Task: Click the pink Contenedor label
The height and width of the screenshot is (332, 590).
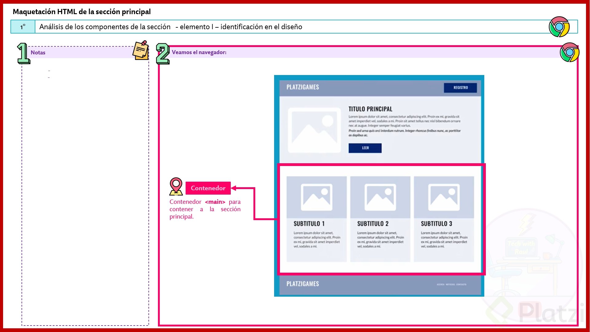Action: pyautogui.click(x=208, y=188)
